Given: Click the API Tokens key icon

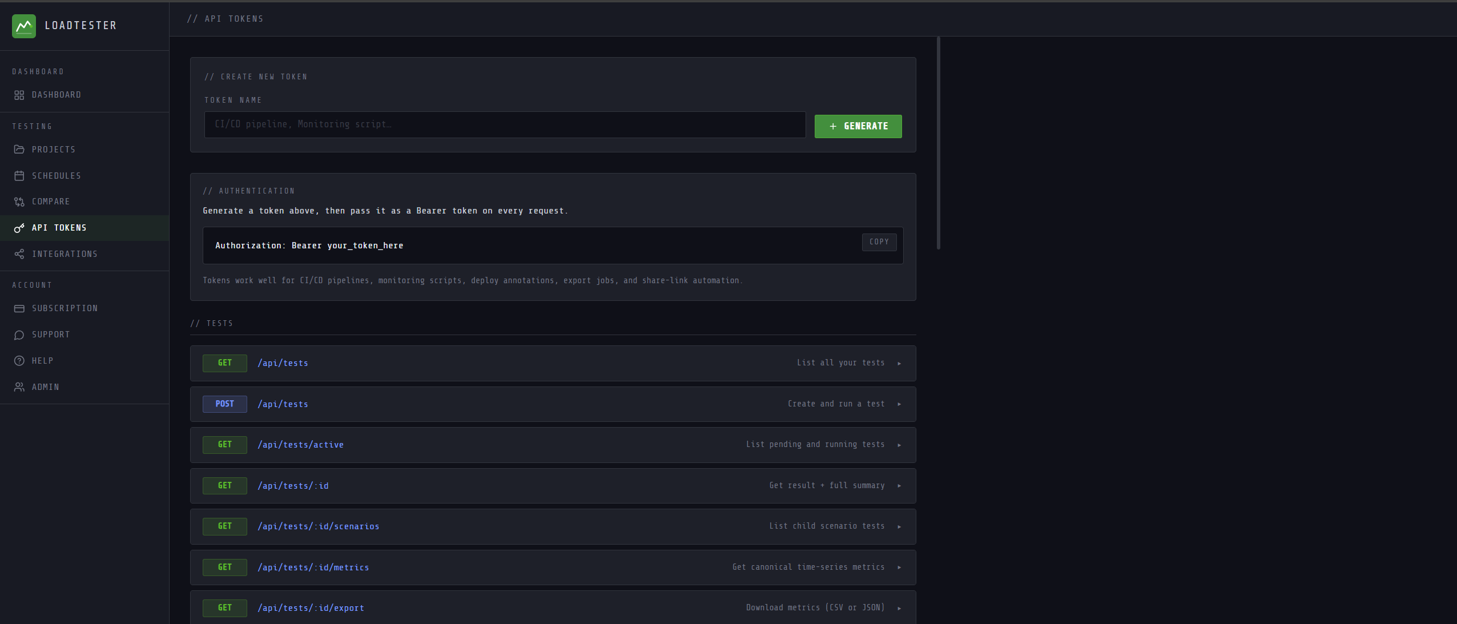Looking at the screenshot, I should 19,228.
